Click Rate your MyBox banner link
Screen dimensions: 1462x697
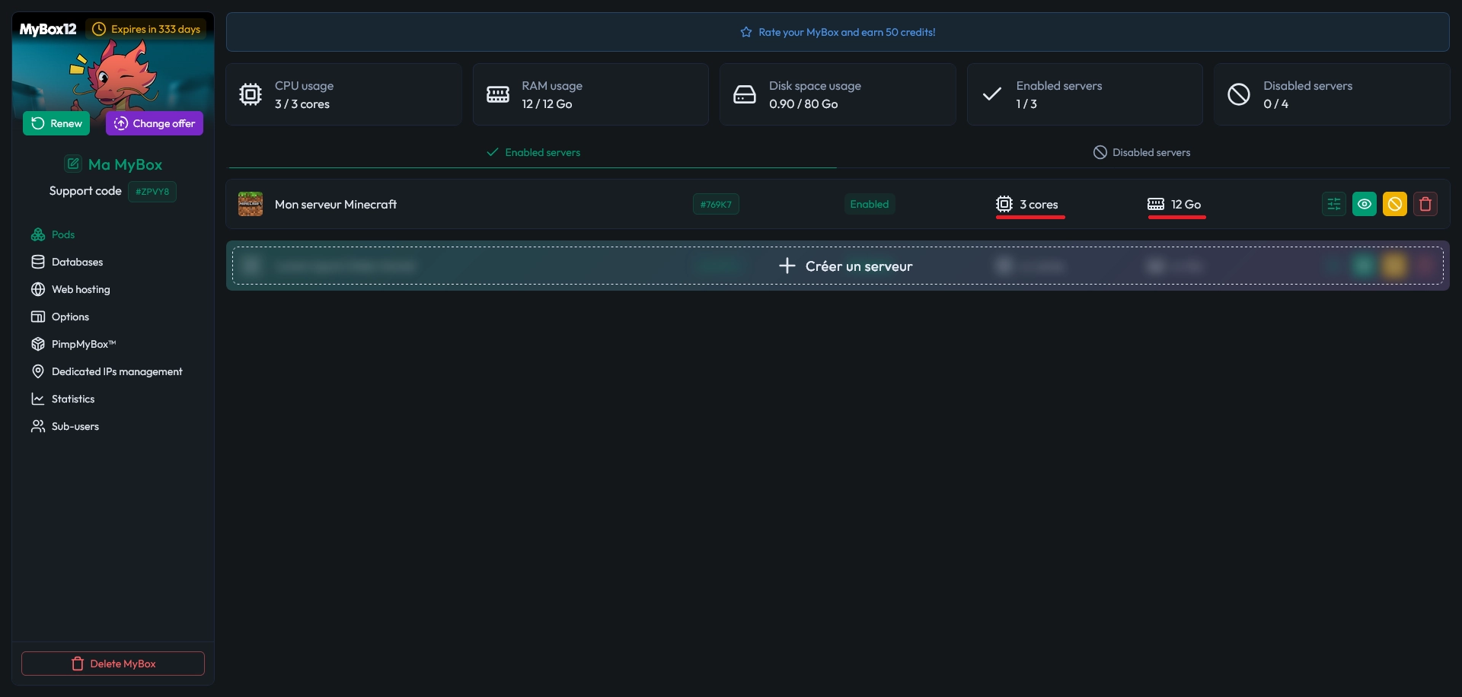(838, 32)
